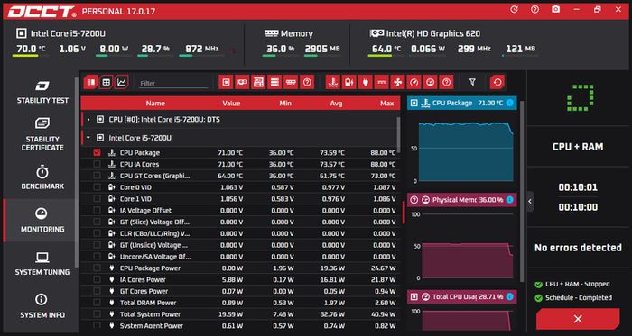Image resolution: width=632 pixels, height=336 pixels.
Task: Select the Monitoring section
Action: tap(42, 221)
